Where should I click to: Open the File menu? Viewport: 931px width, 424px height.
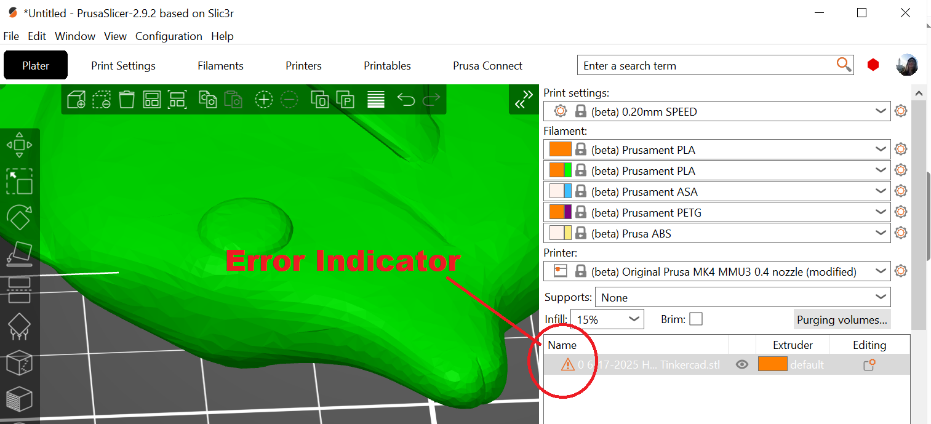[11, 36]
